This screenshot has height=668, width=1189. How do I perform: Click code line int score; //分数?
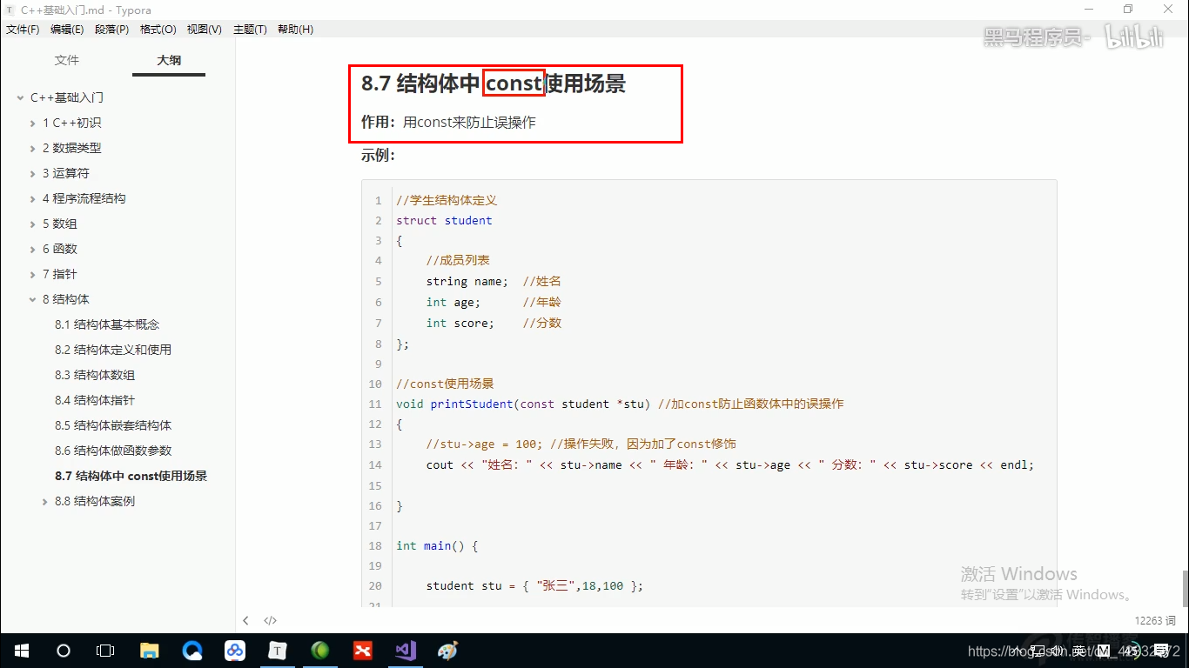(494, 323)
